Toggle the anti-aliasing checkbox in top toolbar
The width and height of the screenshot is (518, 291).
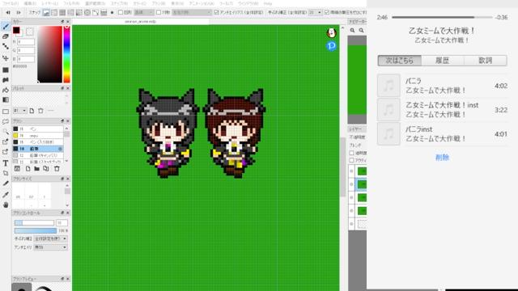pyautogui.click(x=216, y=12)
